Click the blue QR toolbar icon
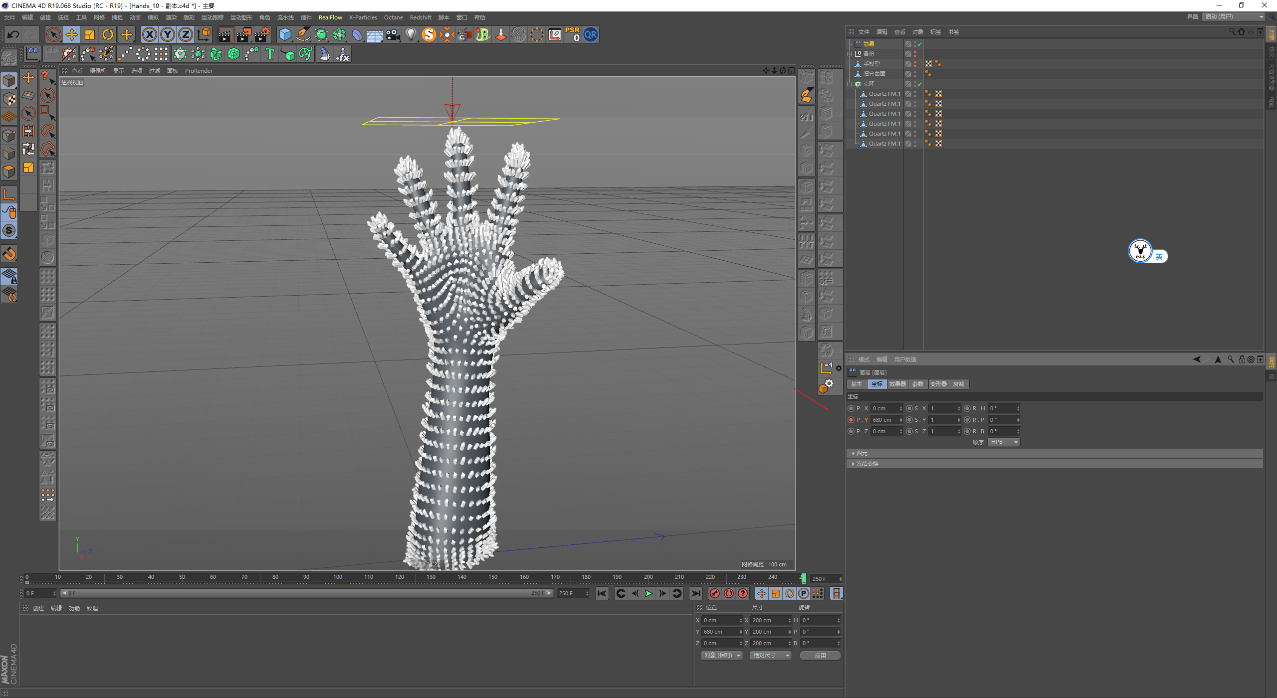The image size is (1277, 698). (x=590, y=34)
